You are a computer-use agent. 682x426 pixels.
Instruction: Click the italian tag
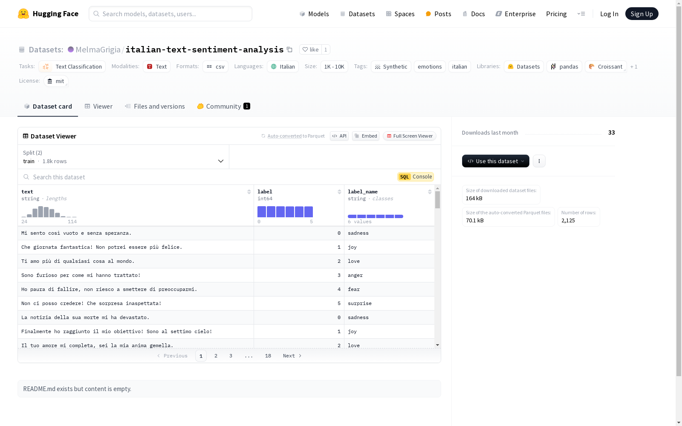tap(459, 66)
